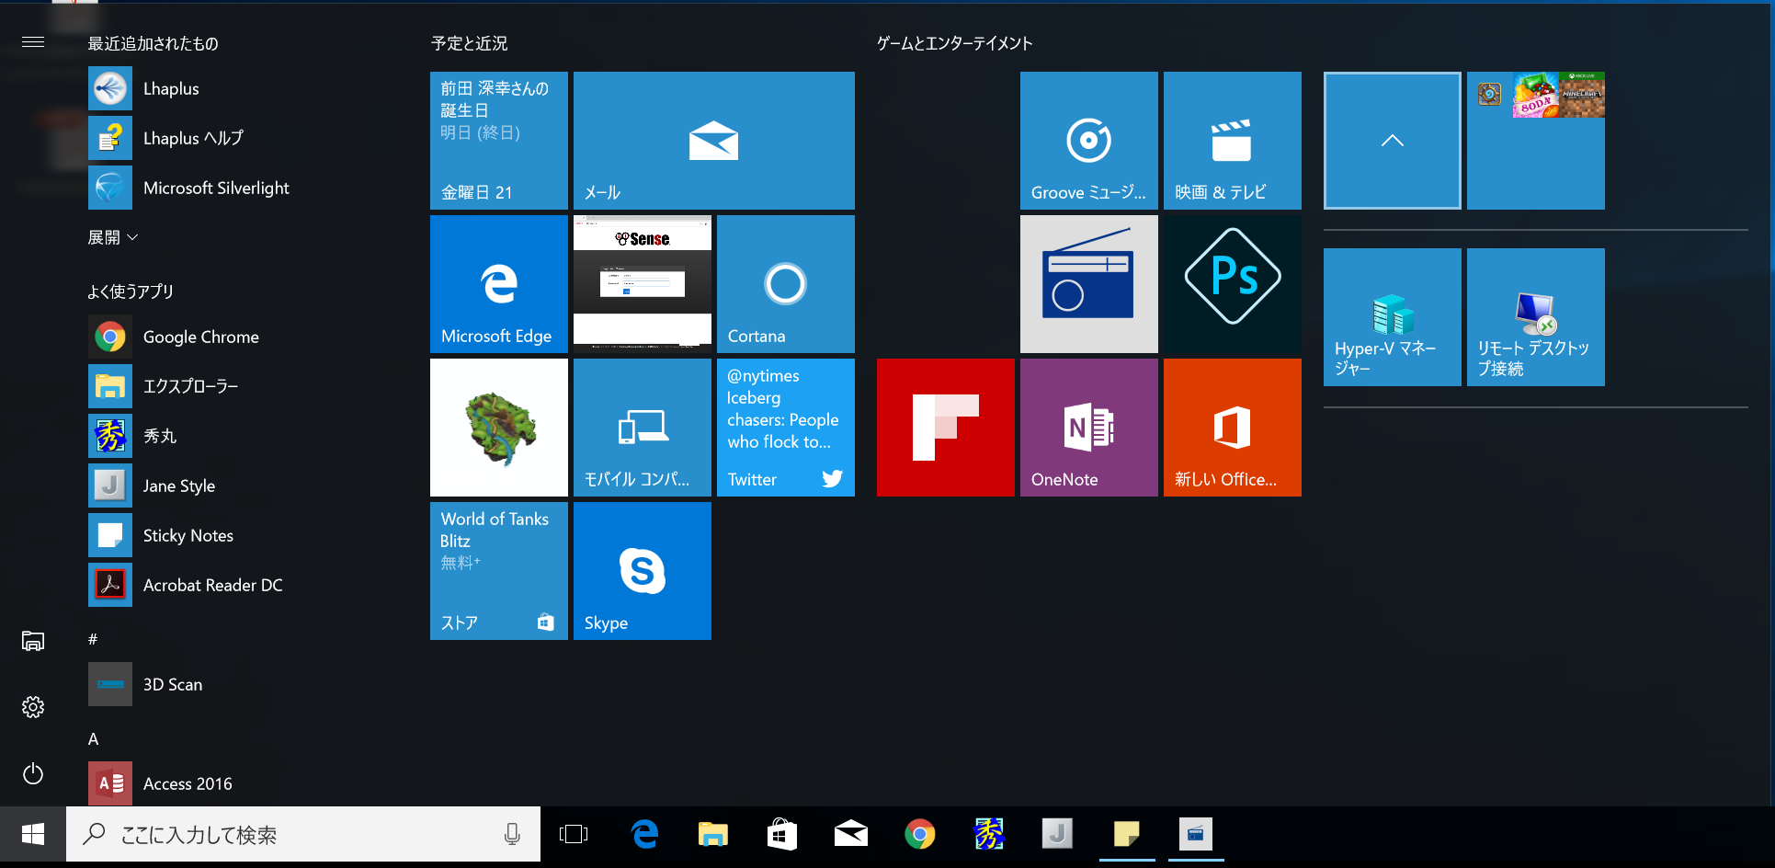Collapse the tile folder with up chevron
Viewport: 1775px width, 868px height.
[x=1393, y=141]
